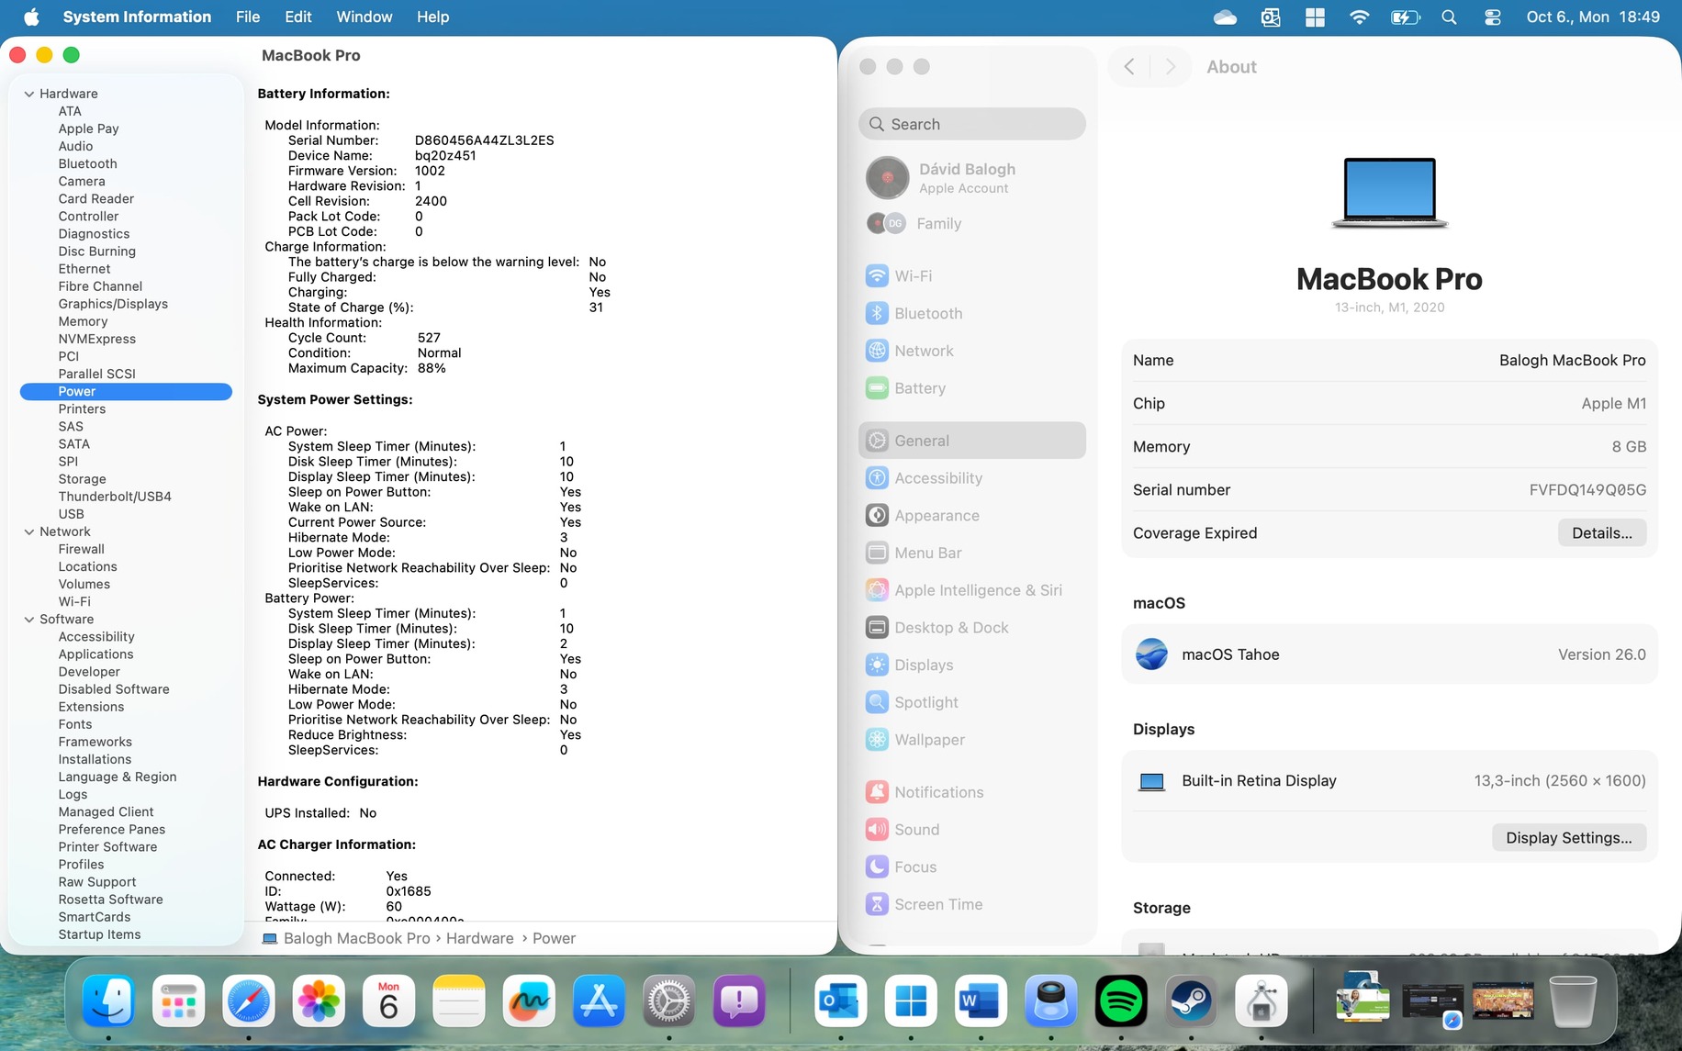The width and height of the screenshot is (1682, 1051).
Task: Open Steam from the Dock
Action: pyautogui.click(x=1191, y=1001)
